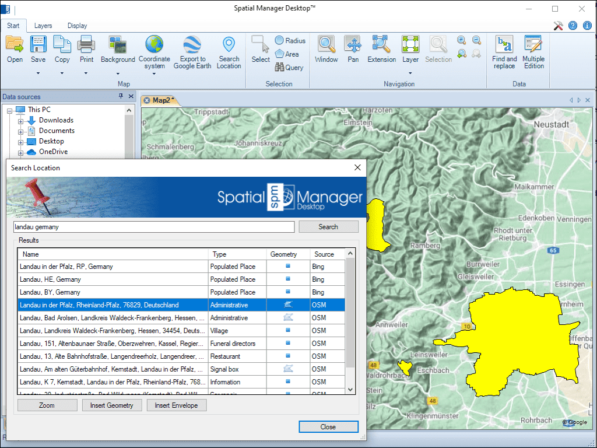Activate the Select cursor tool
This screenshot has height=448, width=597.
coord(261,50)
